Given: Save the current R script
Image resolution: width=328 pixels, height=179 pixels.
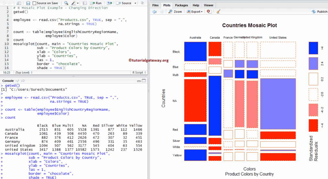Looking at the screenshot, I should point(28,3).
